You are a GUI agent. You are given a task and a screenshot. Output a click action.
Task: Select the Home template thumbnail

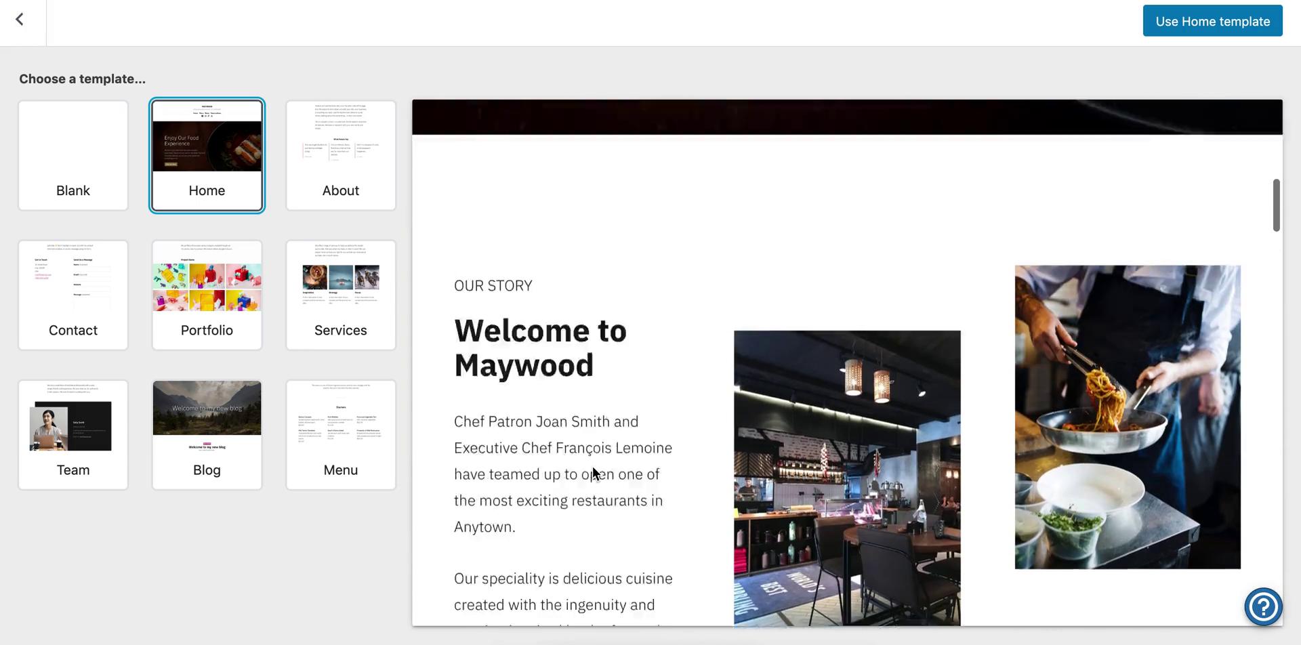pos(207,155)
